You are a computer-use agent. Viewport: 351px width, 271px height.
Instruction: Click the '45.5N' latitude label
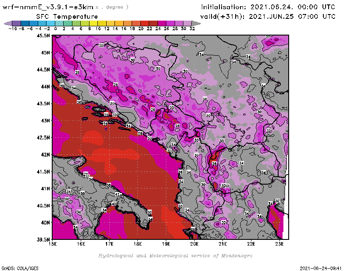tap(43, 36)
